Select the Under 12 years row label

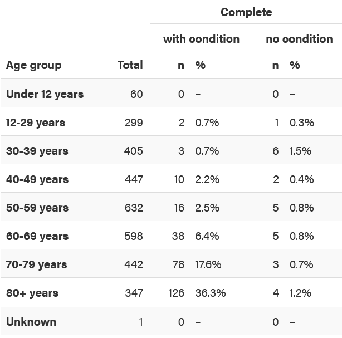pos(45,94)
